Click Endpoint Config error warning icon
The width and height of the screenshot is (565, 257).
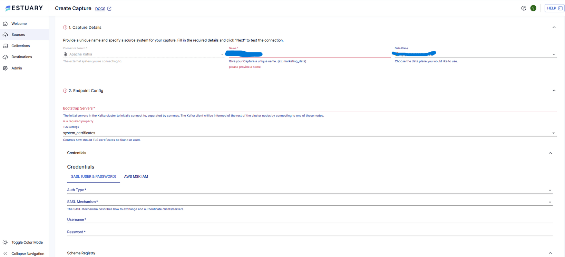[65, 91]
